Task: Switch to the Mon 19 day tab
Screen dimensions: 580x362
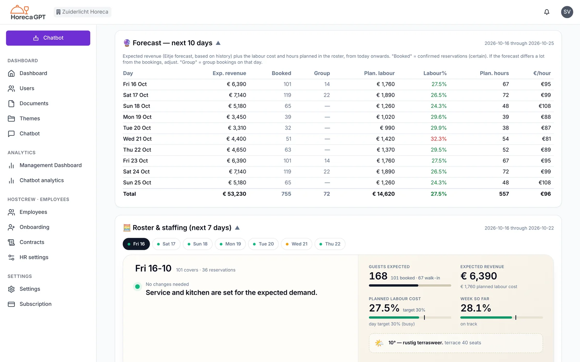Action: (231, 244)
